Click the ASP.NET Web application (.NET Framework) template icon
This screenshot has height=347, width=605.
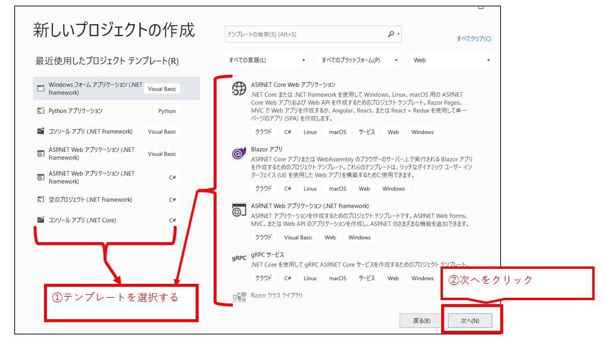tap(239, 210)
